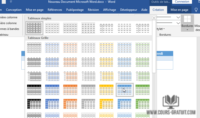Apply the green header grid table style
Screen dimensions: 200x118
click(x=142, y=90)
